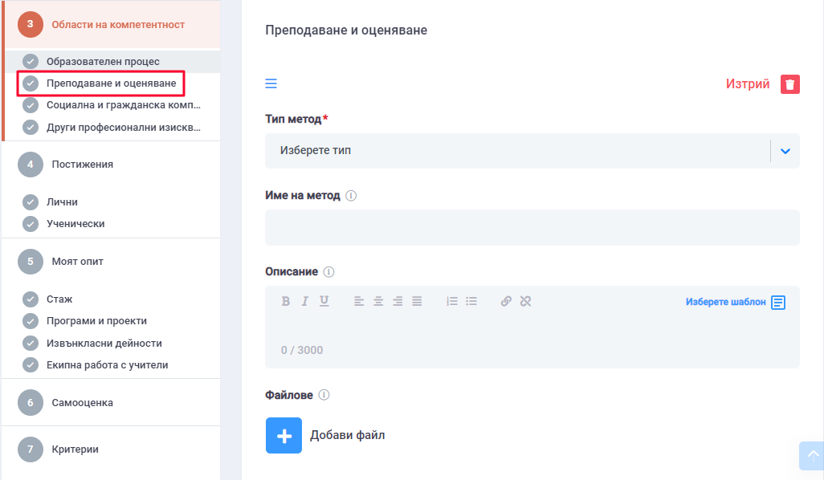The height and width of the screenshot is (480, 824).
Task: Center align the description text
Action: pyautogui.click(x=378, y=302)
